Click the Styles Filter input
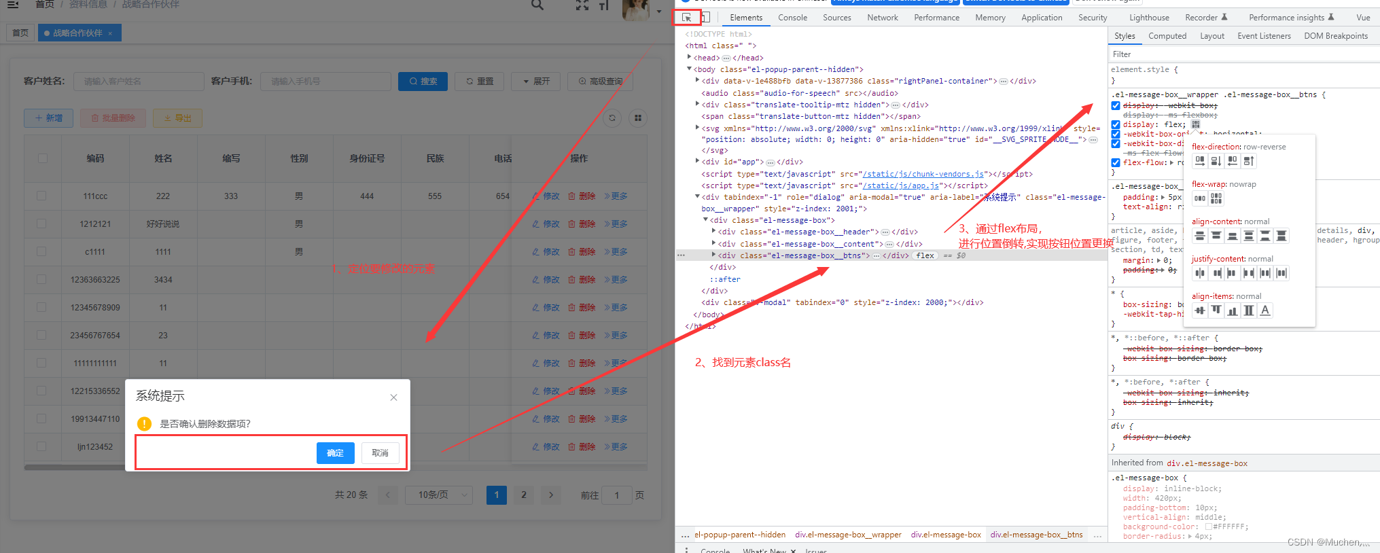The image size is (1380, 553). coord(1243,54)
